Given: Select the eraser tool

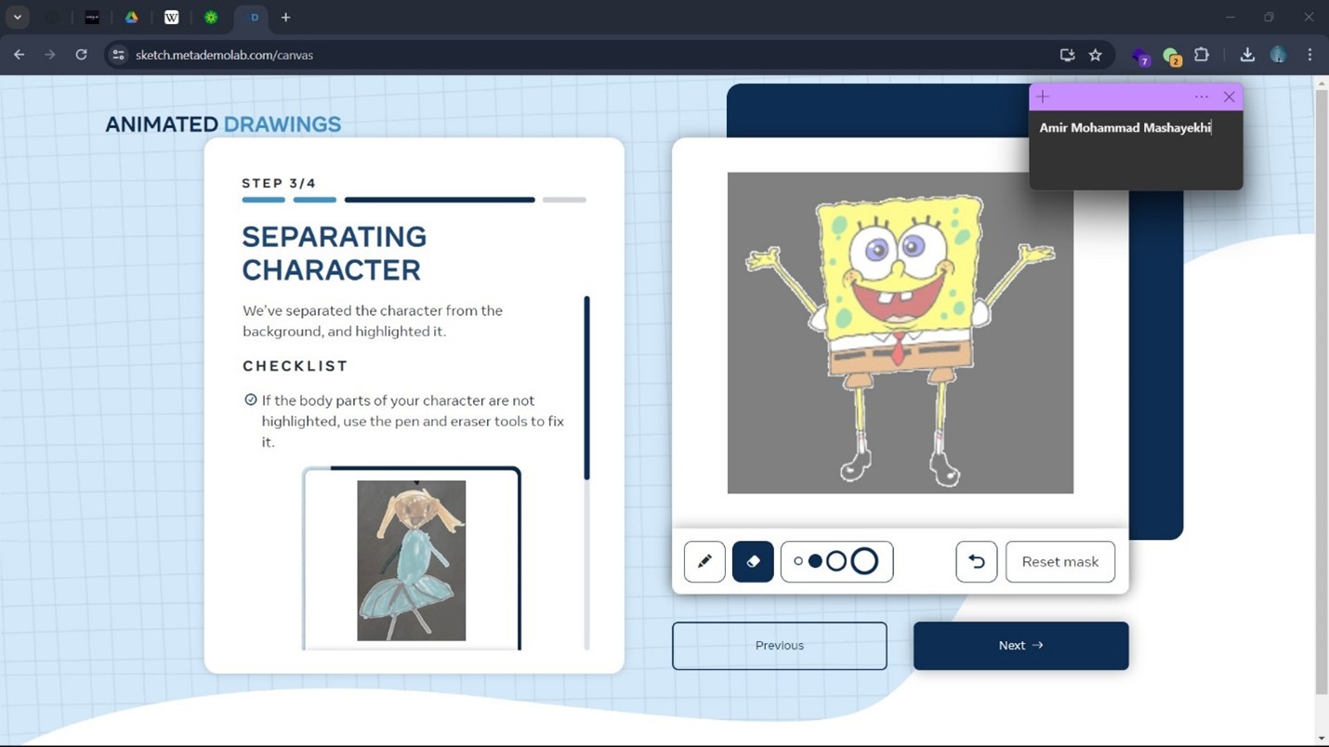Looking at the screenshot, I should [753, 561].
